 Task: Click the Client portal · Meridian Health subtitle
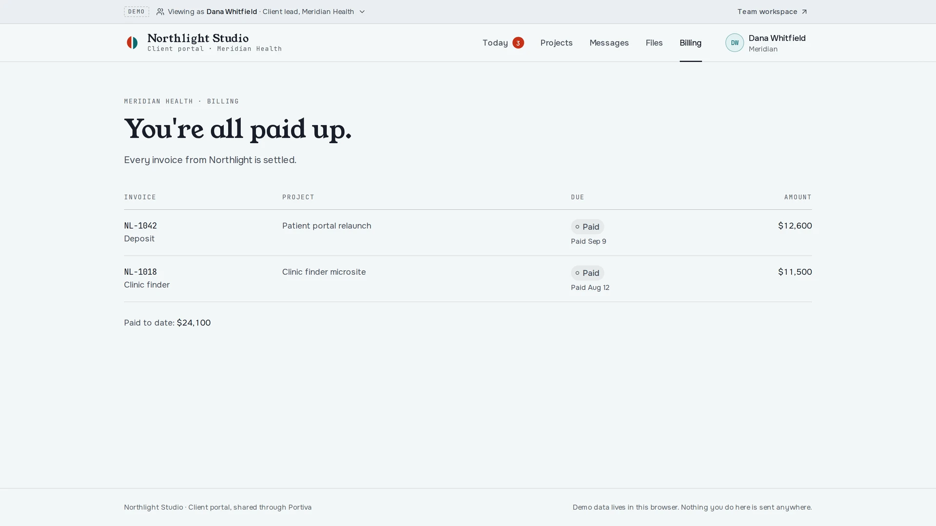point(214,49)
